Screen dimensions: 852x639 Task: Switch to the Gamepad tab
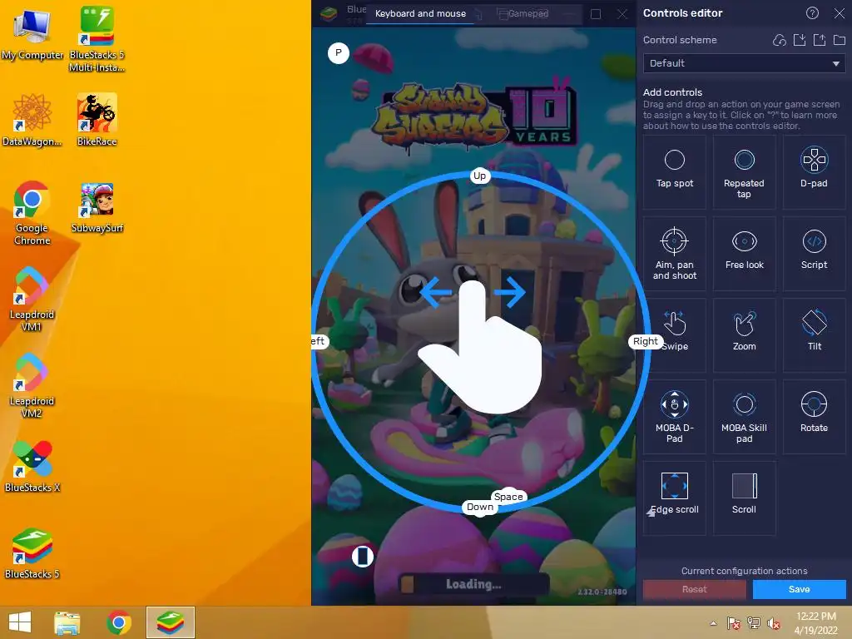coord(528,13)
